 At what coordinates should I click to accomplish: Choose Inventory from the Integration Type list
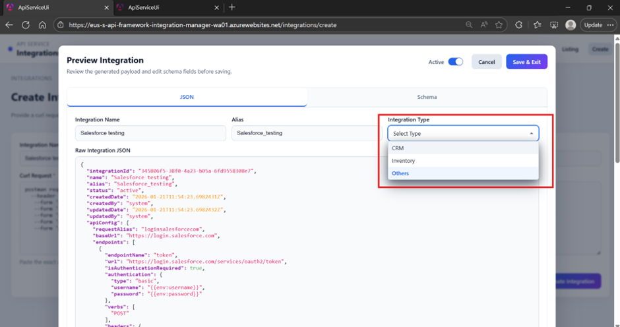[x=463, y=161]
